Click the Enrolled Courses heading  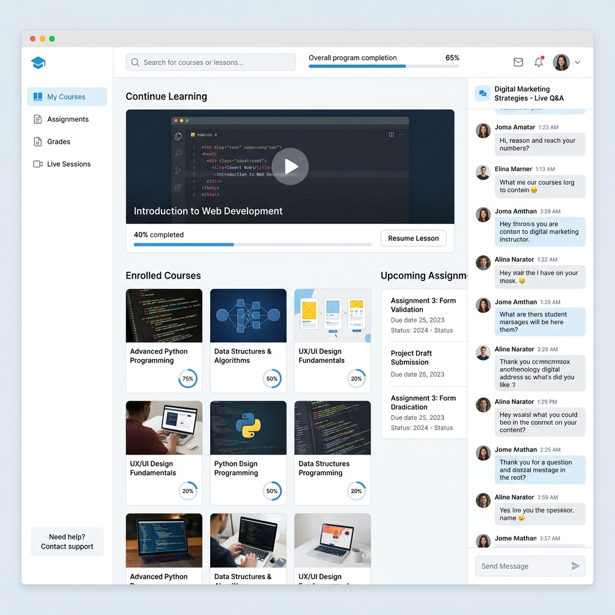point(163,275)
